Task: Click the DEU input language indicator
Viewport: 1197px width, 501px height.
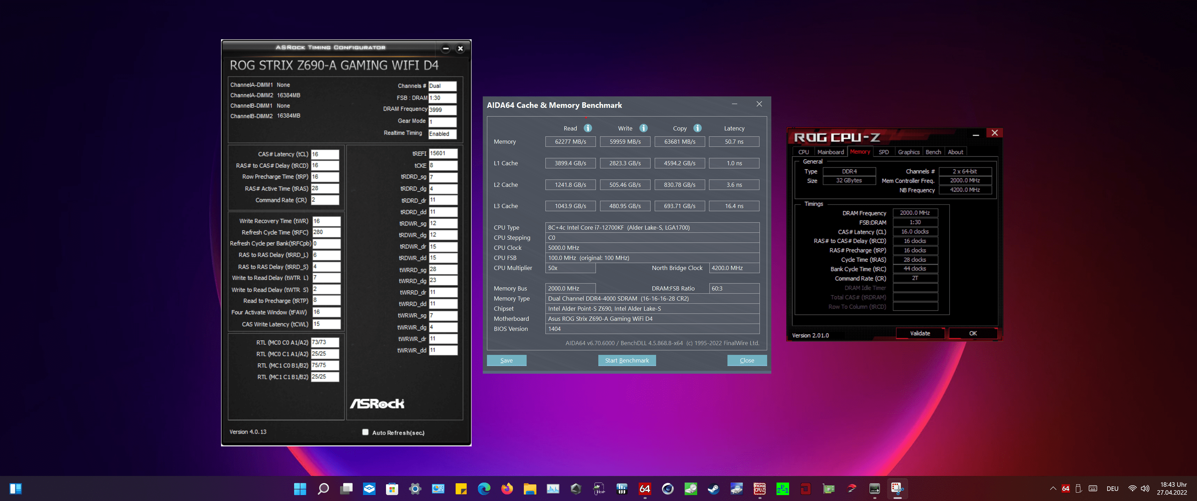Action: tap(1112, 488)
